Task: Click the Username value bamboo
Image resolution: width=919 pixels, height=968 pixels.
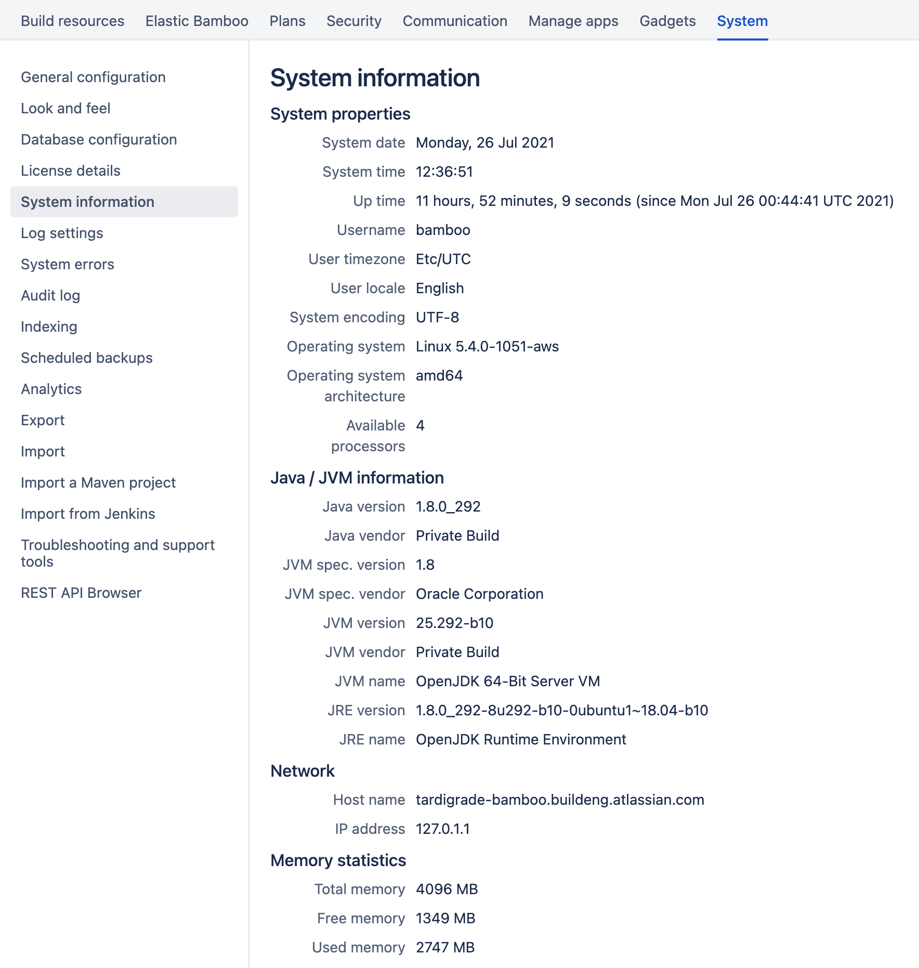Action: [443, 230]
